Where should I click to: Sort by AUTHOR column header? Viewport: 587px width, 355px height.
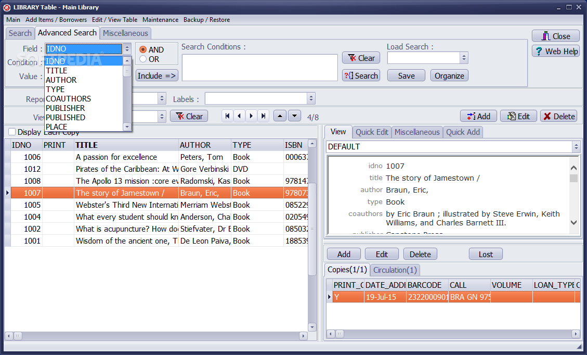[x=205, y=145]
